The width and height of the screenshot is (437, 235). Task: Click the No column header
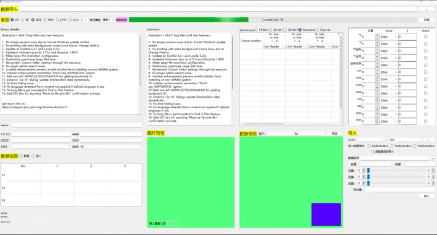pos(23,166)
